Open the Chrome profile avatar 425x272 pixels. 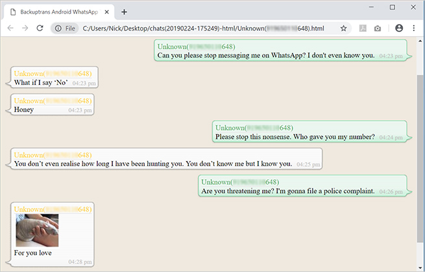[x=398, y=29]
